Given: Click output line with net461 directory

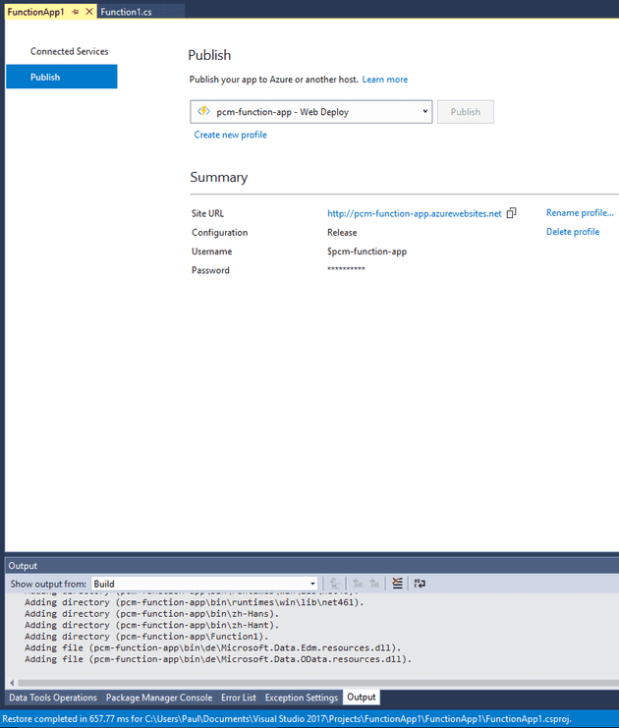Looking at the screenshot, I should pyautogui.click(x=195, y=602).
